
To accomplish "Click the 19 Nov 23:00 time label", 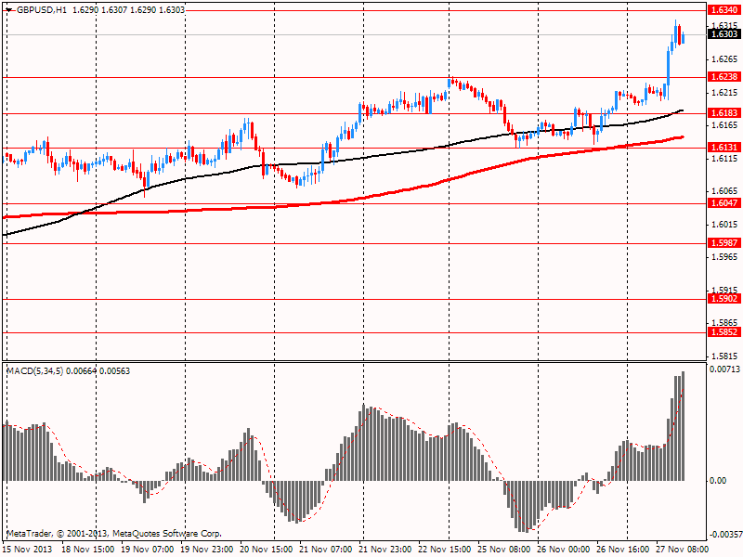I will pyautogui.click(x=207, y=550).
